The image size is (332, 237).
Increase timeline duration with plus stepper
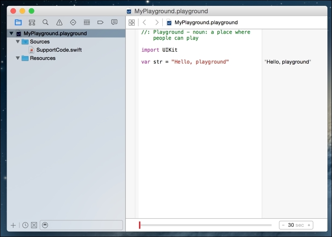click(308, 225)
